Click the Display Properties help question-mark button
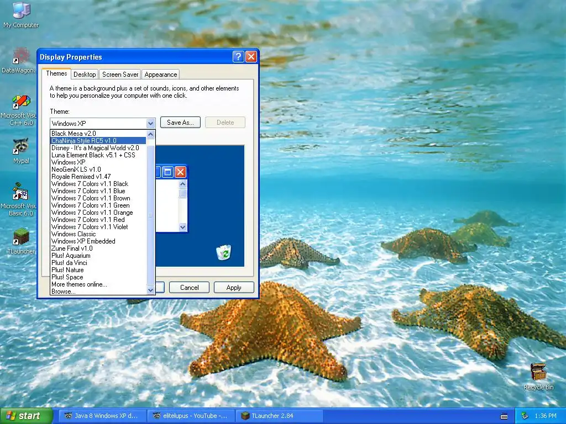This screenshot has height=424, width=566. point(238,57)
